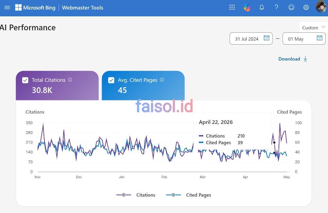
Task: Open the Microsoft apps grid launcher
Action: click(x=232, y=7)
